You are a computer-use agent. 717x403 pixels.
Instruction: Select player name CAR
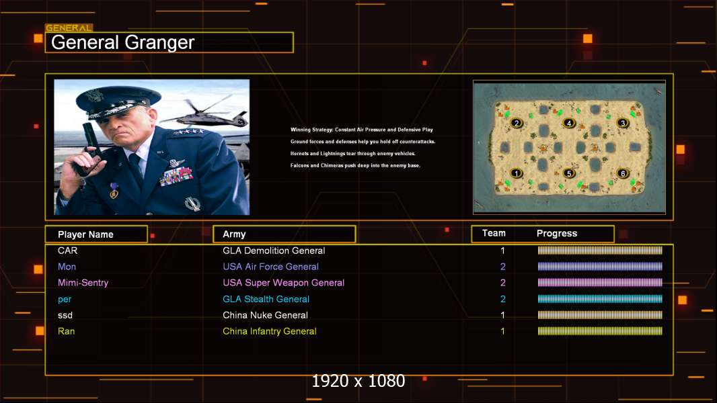click(x=68, y=251)
